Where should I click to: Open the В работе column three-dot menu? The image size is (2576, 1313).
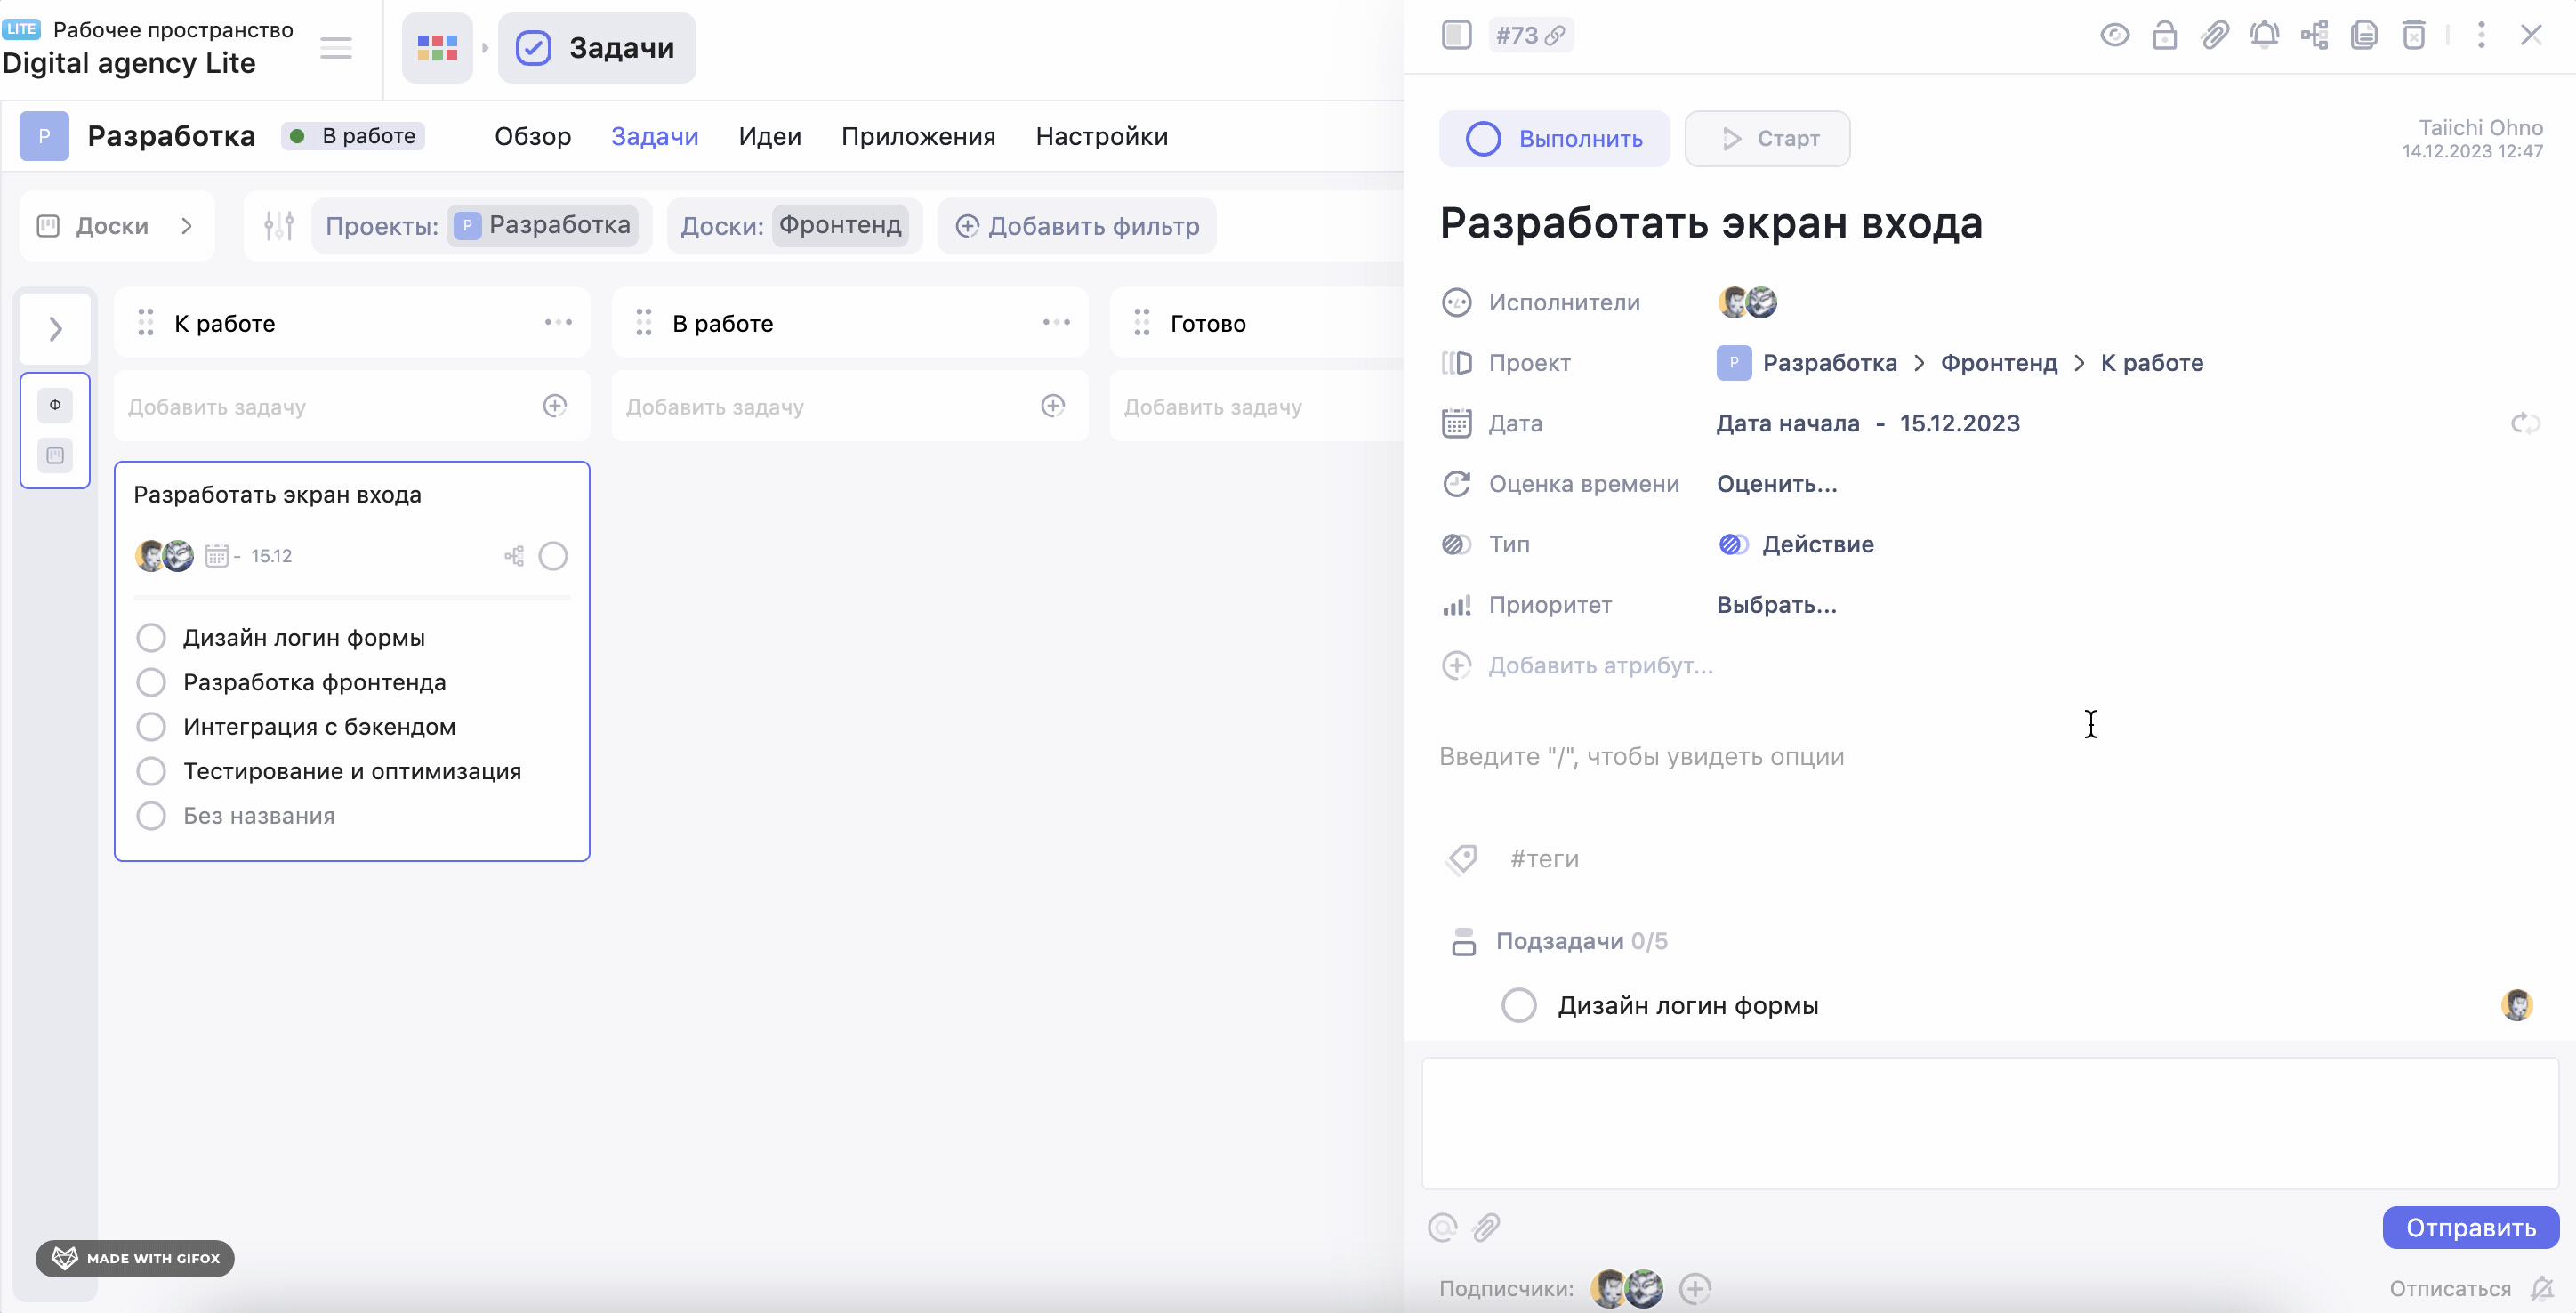[x=1056, y=322]
